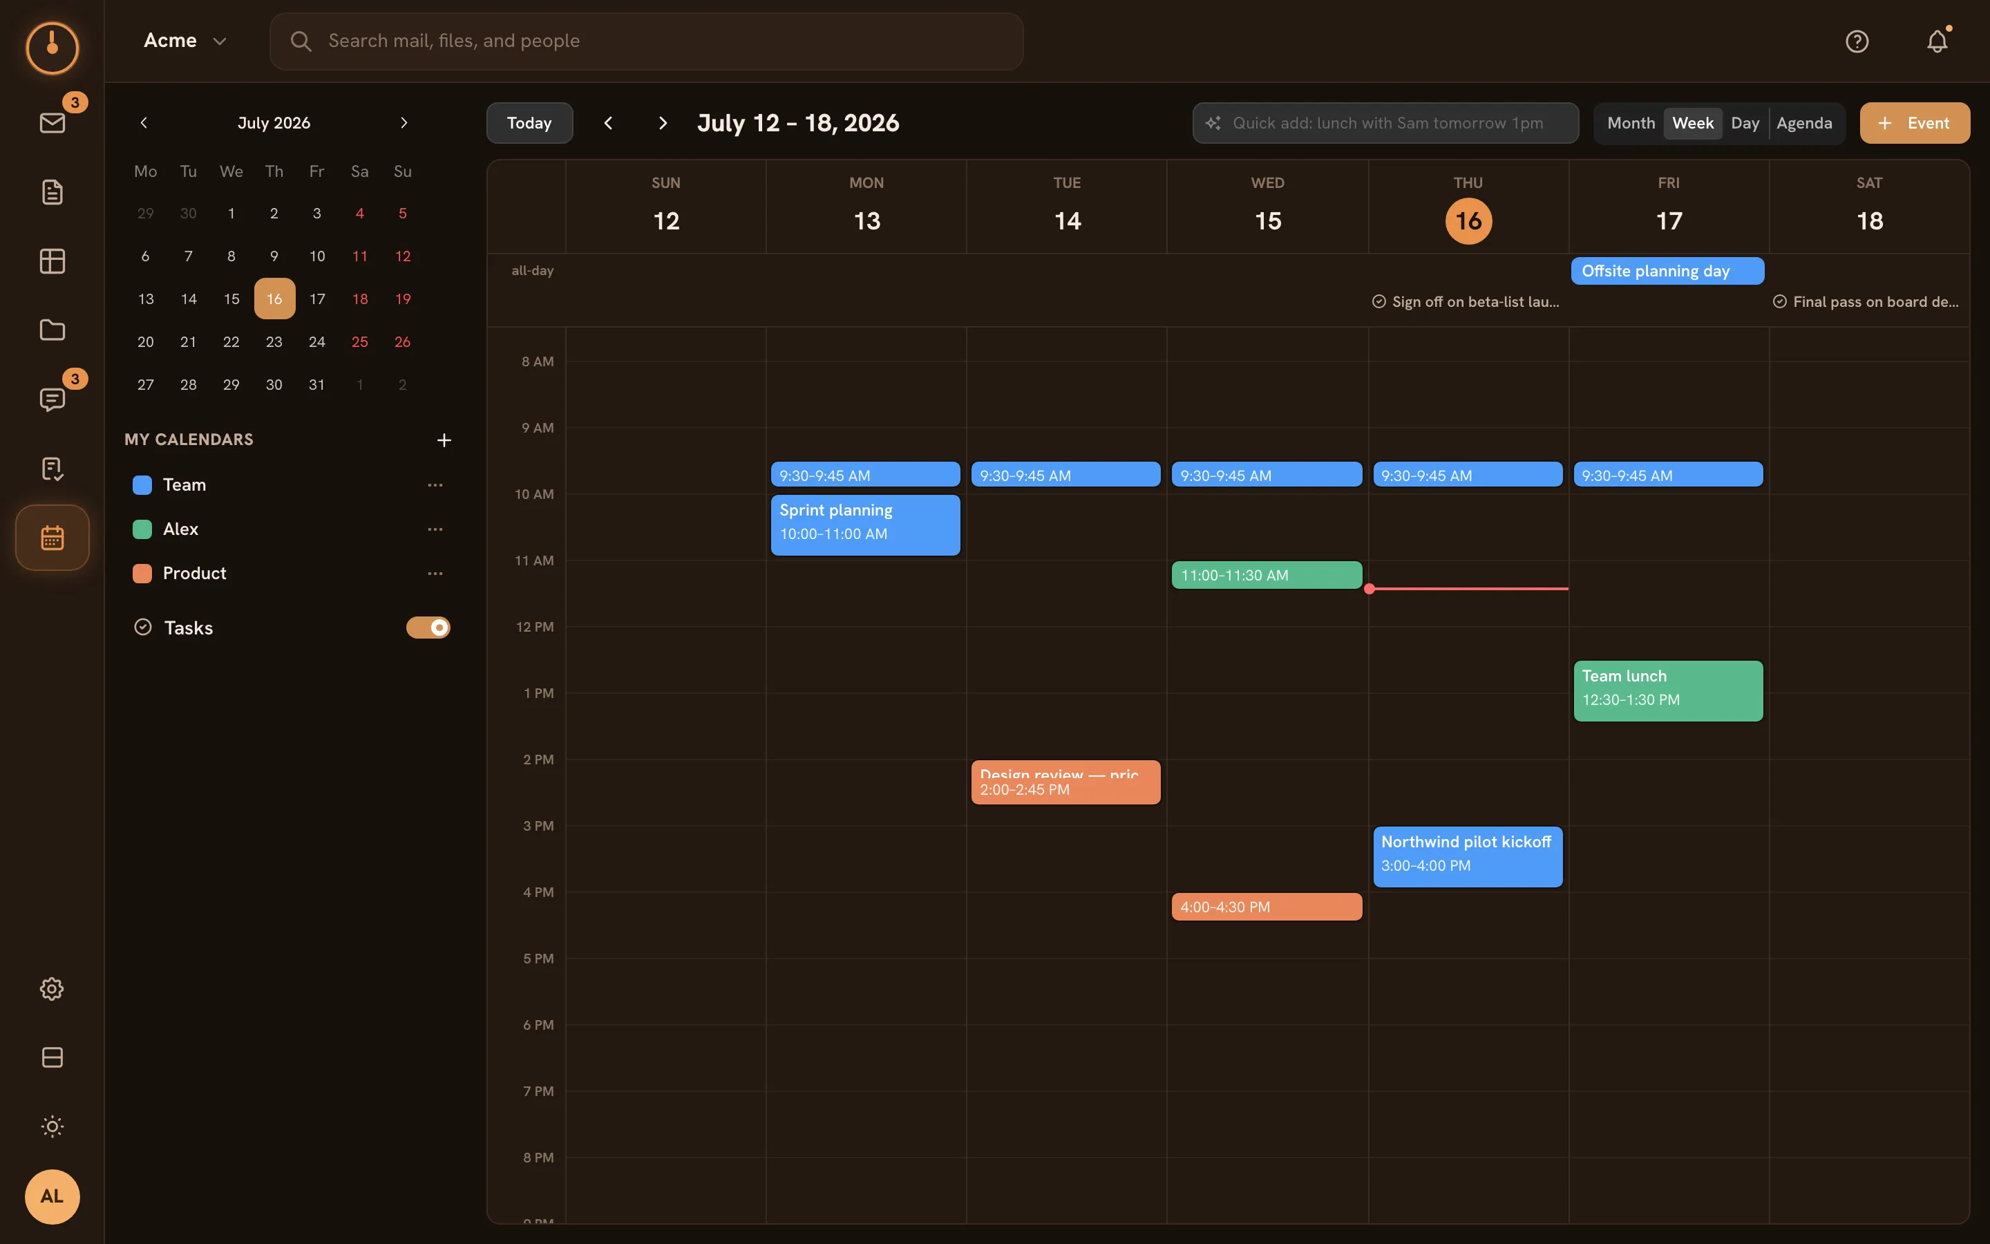Select July 24 in mini calendar
This screenshot has height=1244, width=1990.
(317, 342)
